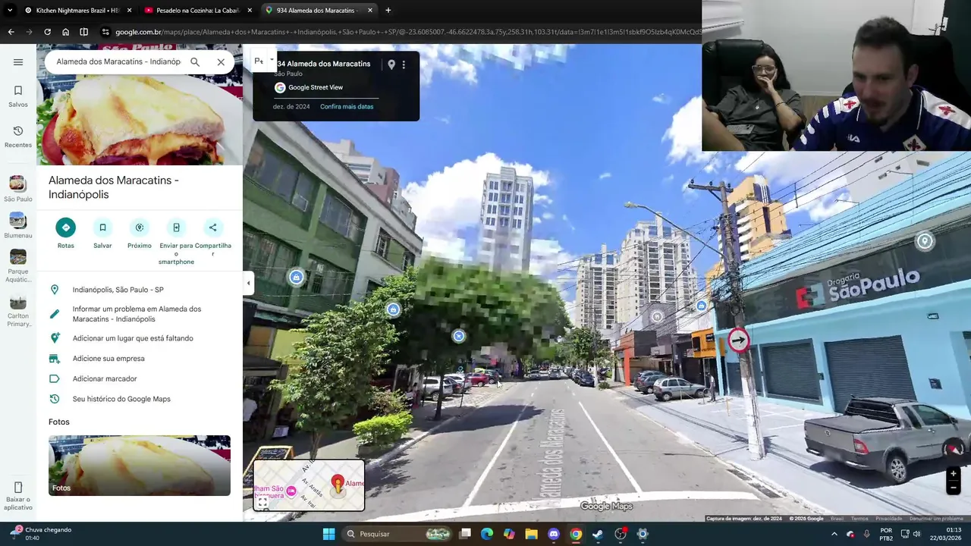The image size is (971, 546).
Task: Click the search magnifier in Maps box
Action: (195, 62)
